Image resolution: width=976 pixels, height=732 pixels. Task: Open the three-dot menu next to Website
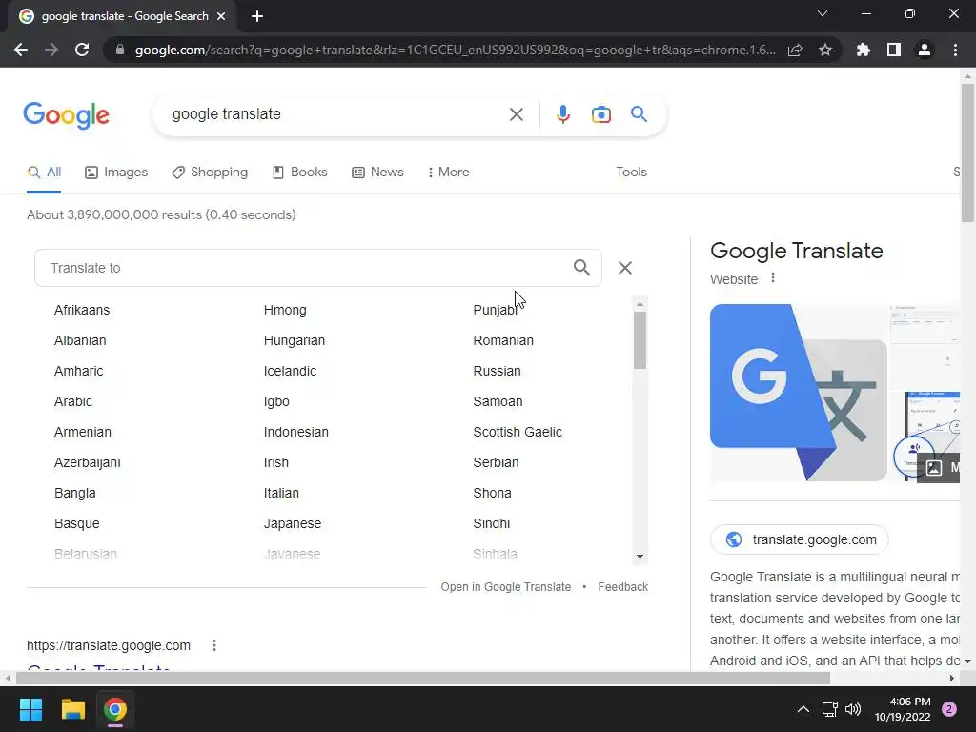click(773, 277)
